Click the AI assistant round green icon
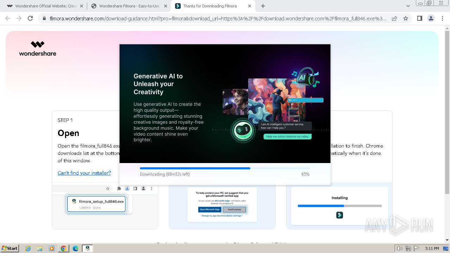This screenshot has height=253, width=450. (243, 130)
